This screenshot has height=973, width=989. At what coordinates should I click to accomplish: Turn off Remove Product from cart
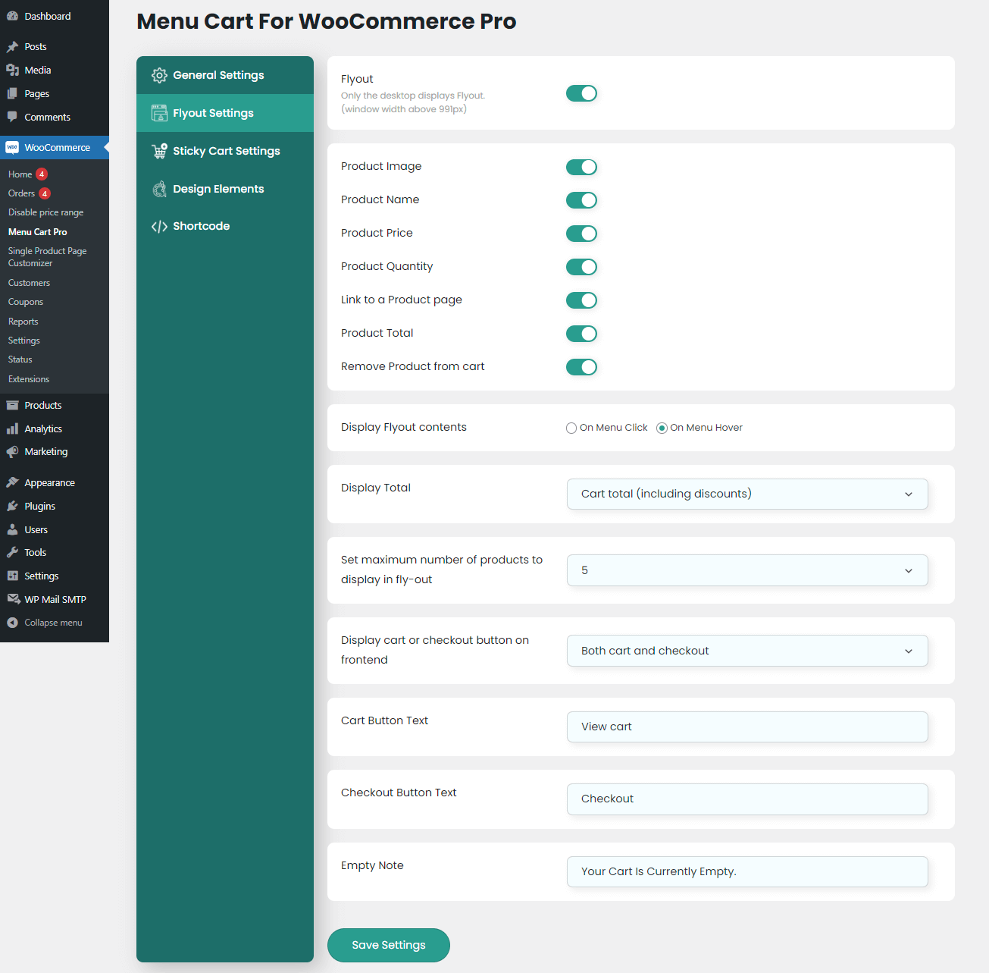581,367
